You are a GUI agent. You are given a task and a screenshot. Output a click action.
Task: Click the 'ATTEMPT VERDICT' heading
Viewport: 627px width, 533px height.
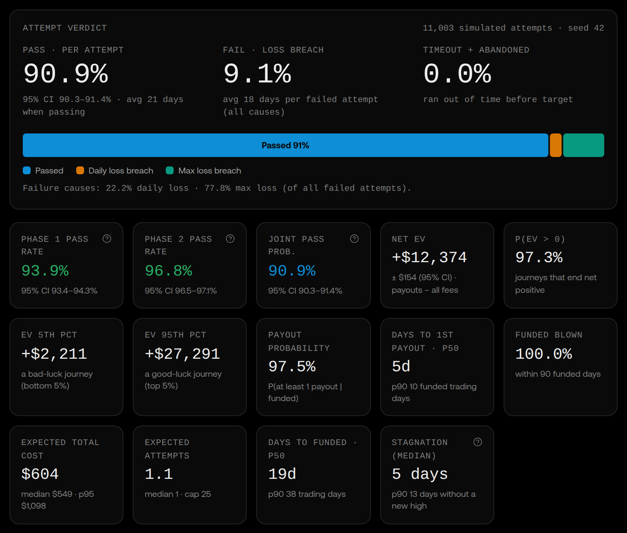pyautogui.click(x=65, y=28)
